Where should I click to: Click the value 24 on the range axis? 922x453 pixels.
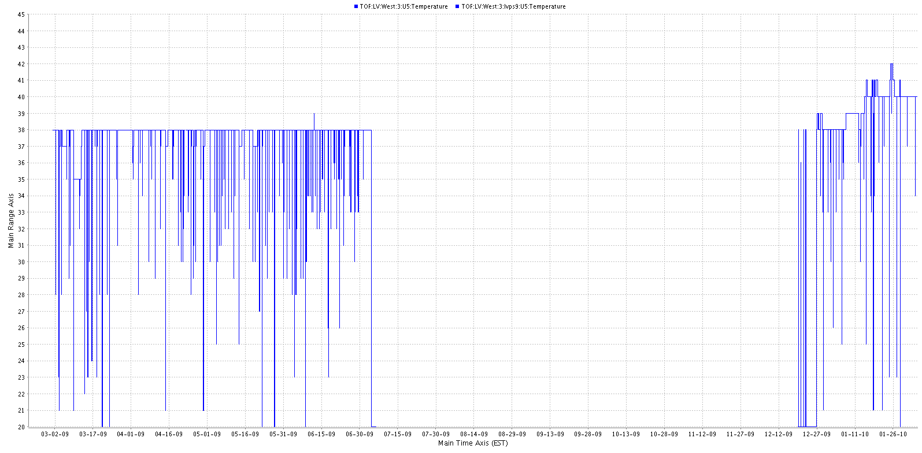click(x=21, y=361)
